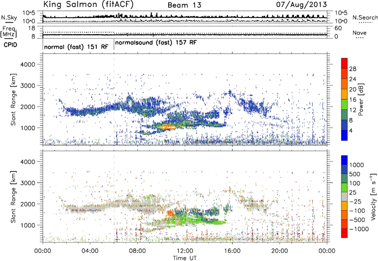Click the 'Time UT' axis label
The height and width of the screenshot is (261, 378).
click(185, 258)
